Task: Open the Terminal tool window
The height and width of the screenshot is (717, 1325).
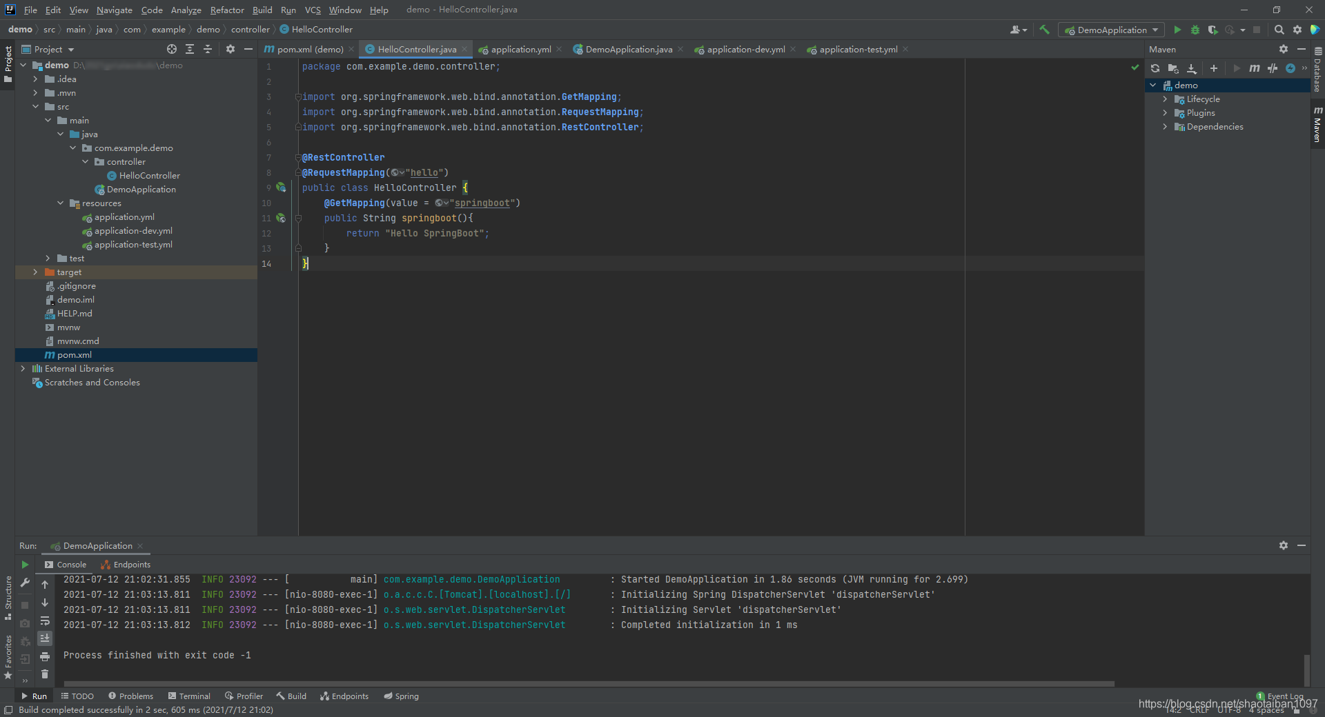Action: coord(189,696)
